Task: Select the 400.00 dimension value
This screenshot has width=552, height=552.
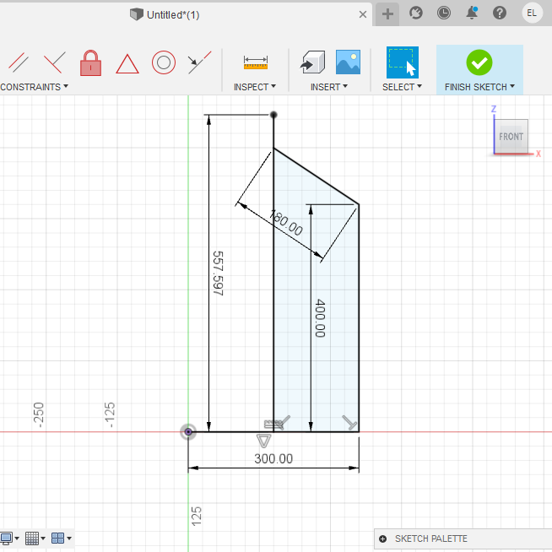Action: point(320,318)
